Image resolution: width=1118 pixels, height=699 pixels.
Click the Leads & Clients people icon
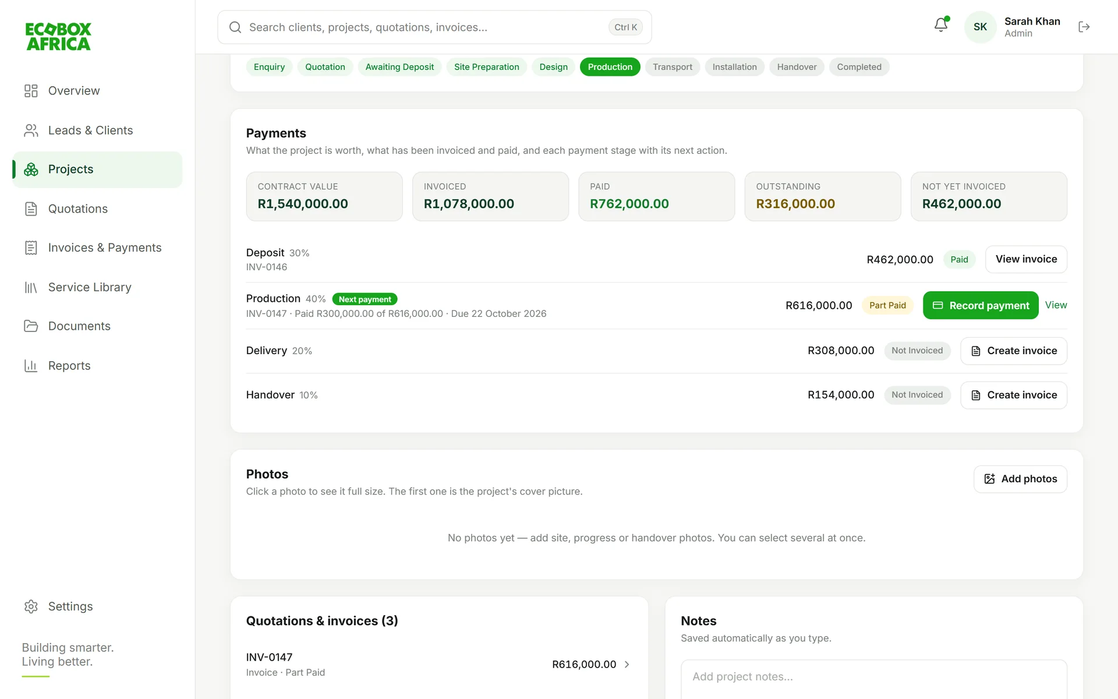coord(31,130)
